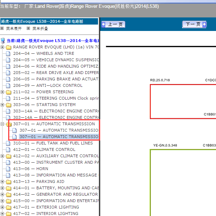Open 204-05 VEHICLE DYNAMIC SUSPENSION diagram
Screen dimensions: 216x216
coord(56,60)
